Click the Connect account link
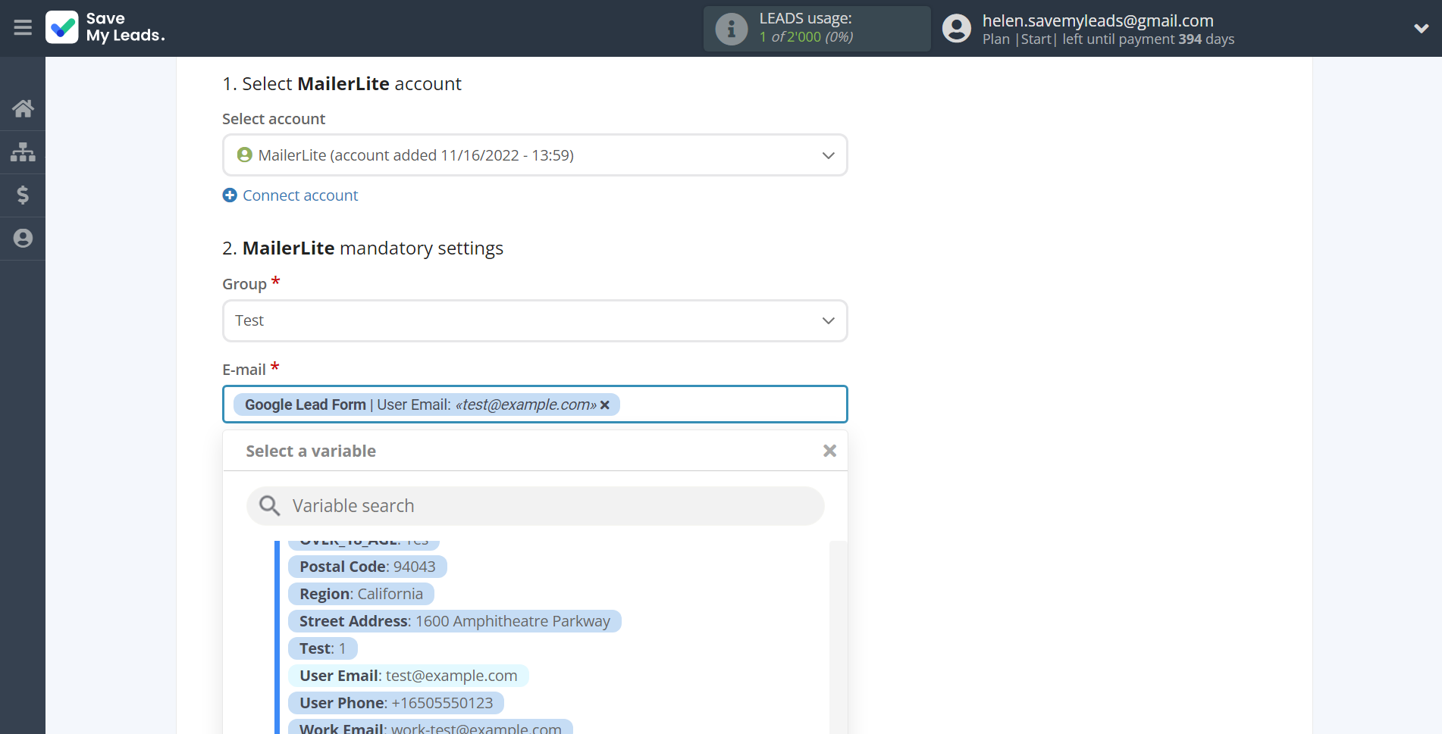The width and height of the screenshot is (1442, 734). pyautogui.click(x=299, y=195)
